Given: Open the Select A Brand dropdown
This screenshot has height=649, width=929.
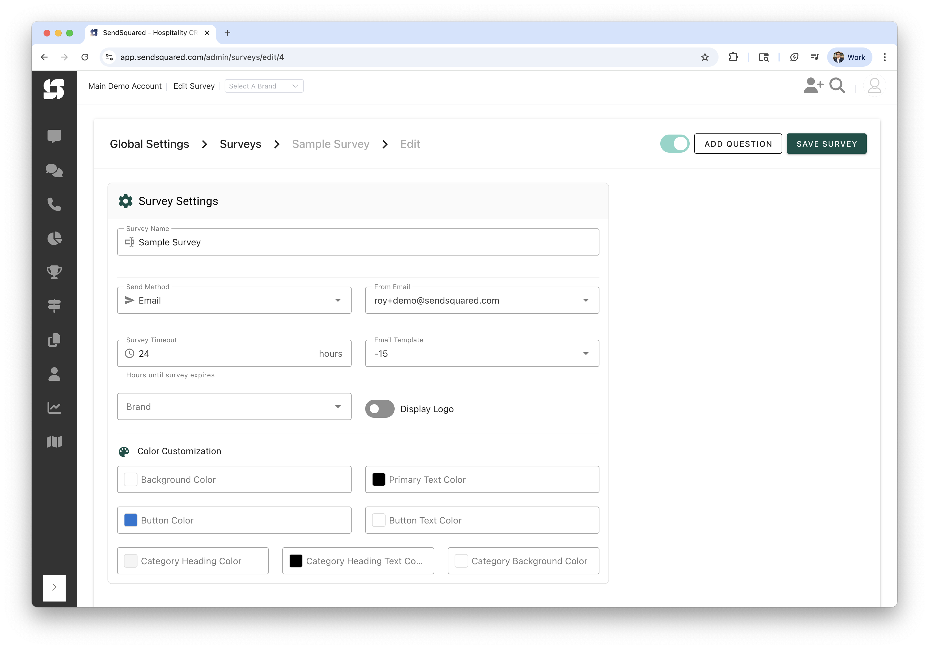Looking at the screenshot, I should tap(263, 86).
